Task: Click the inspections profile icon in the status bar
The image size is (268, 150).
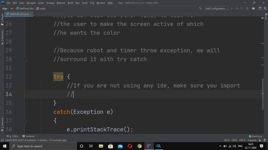Action: 265,140
